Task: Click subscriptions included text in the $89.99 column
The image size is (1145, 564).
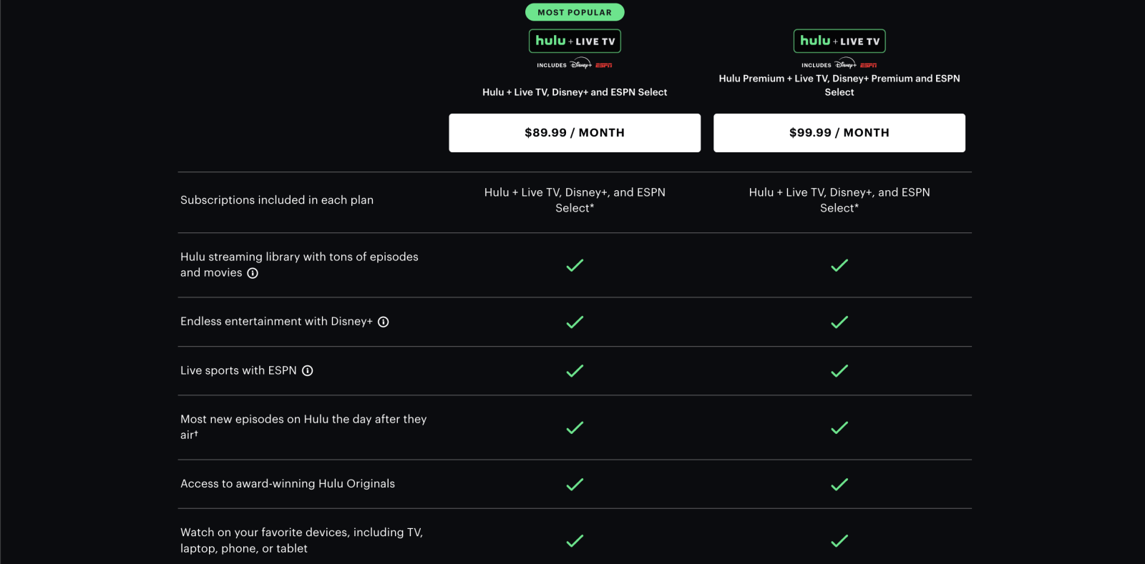Action: (x=575, y=200)
